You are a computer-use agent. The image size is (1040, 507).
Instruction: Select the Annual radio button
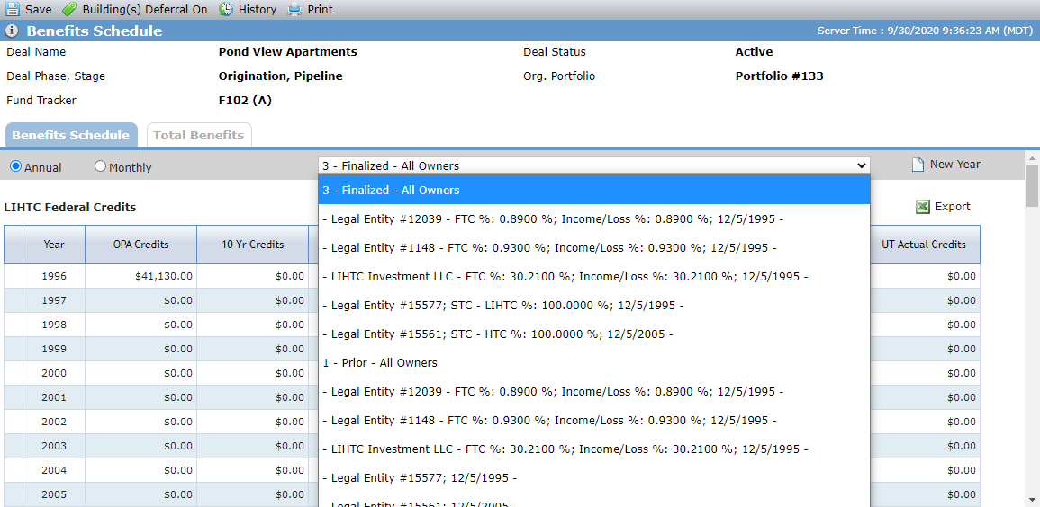click(x=16, y=166)
